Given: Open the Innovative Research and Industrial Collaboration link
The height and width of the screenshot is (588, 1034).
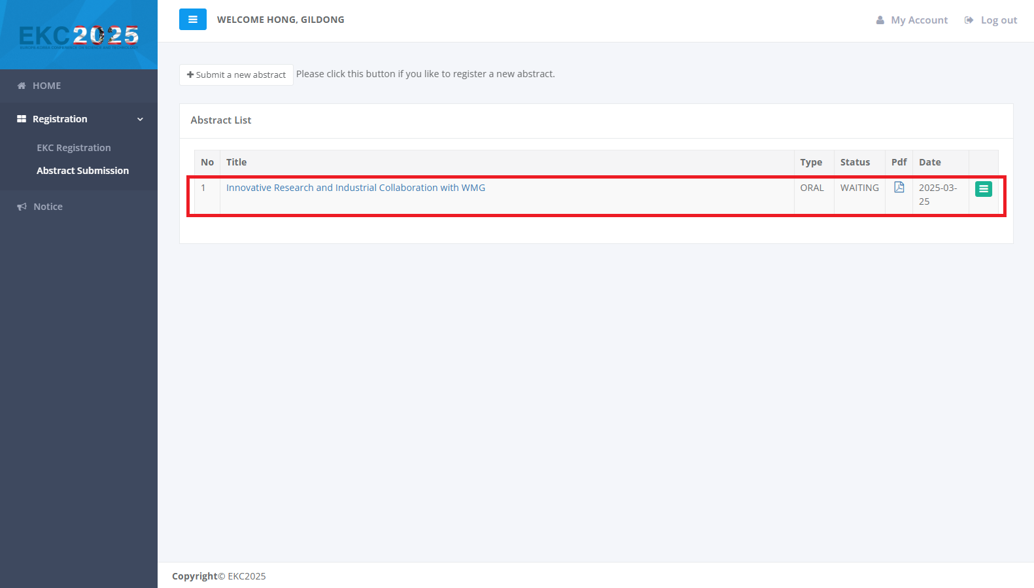Looking at the screenshot, I should pos(356,188).
